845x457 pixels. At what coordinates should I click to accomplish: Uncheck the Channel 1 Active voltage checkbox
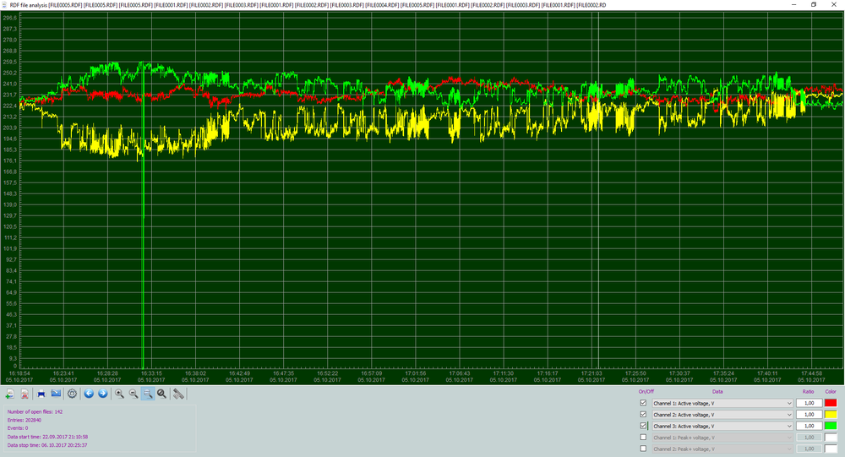(x=643, y=403)
